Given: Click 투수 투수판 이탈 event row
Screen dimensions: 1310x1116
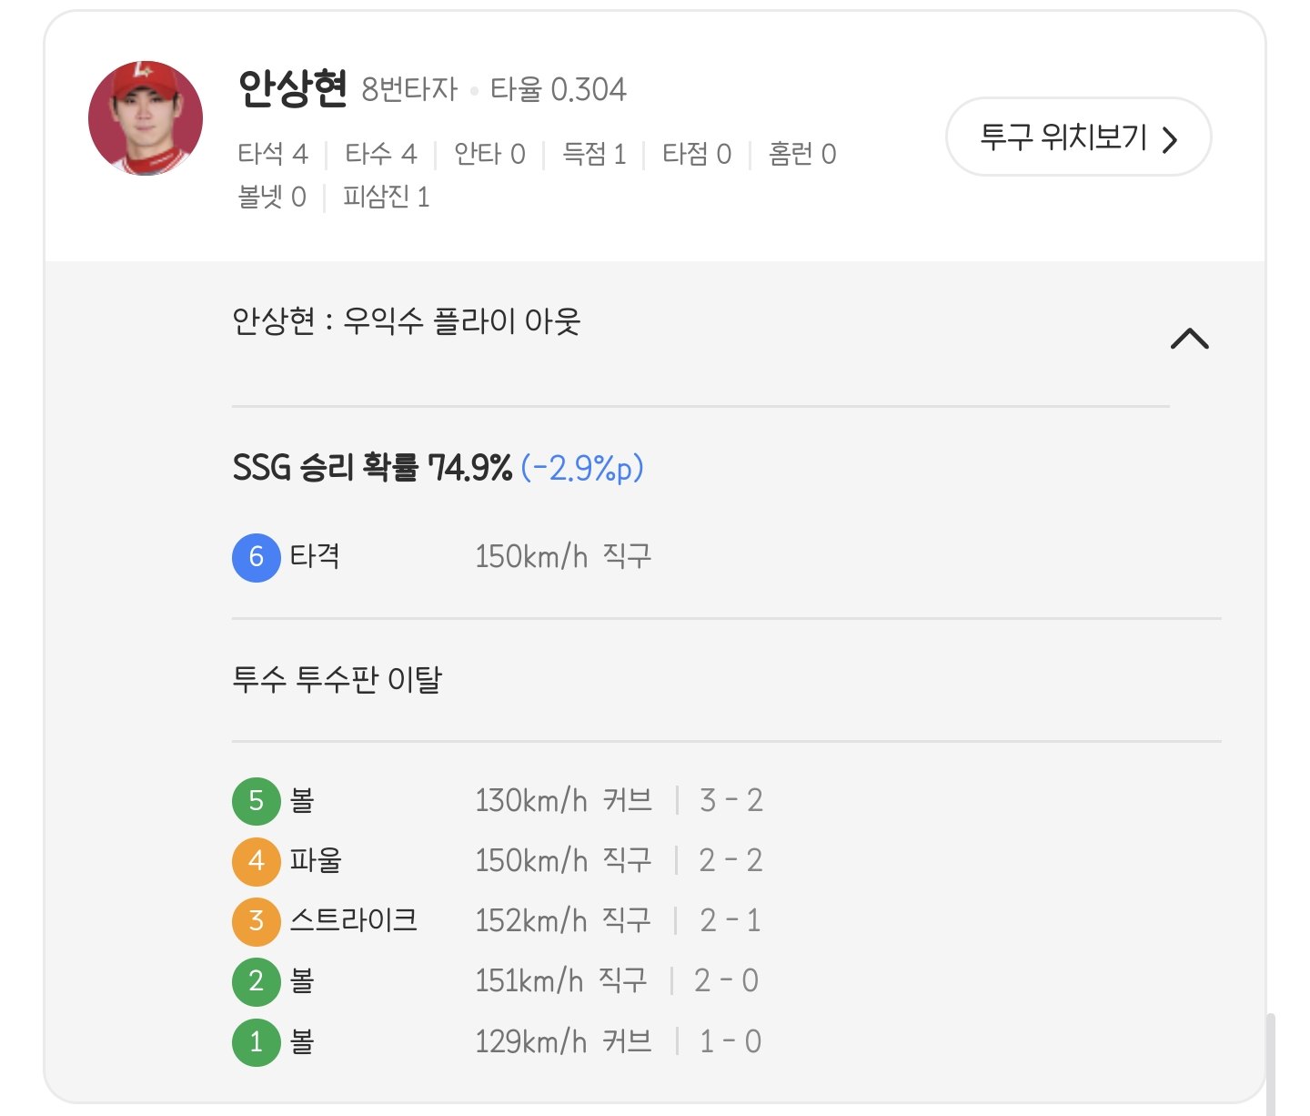Looking at the screenshot, I should [x=337, y=679].
